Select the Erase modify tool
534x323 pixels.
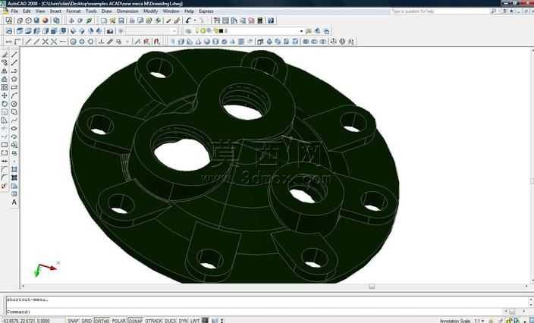click(5, 55)
